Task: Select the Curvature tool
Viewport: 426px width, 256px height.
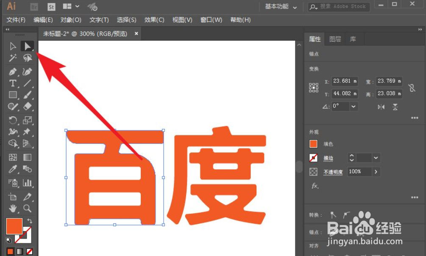Action: 27,72
